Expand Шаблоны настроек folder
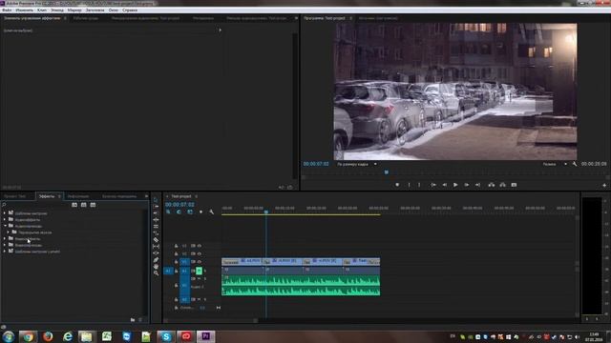Viewport: 611px width, 343px height. click(x=5, y=213)
